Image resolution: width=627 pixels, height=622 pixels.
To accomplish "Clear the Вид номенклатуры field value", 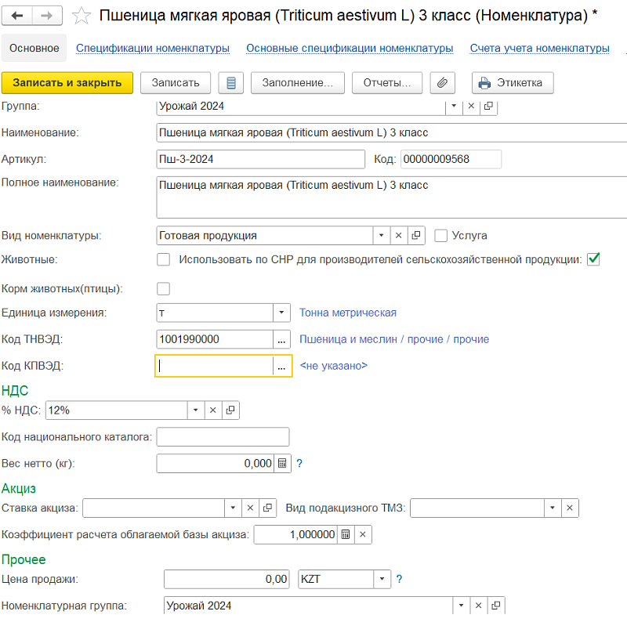I will (398, 235).
